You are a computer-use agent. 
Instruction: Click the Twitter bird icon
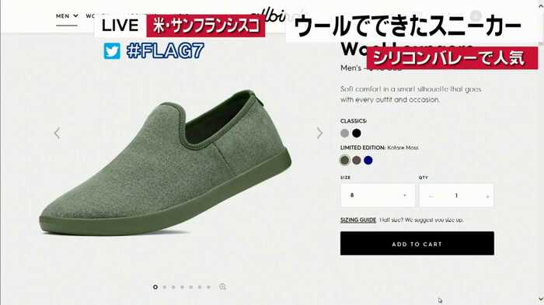point(112,51)
